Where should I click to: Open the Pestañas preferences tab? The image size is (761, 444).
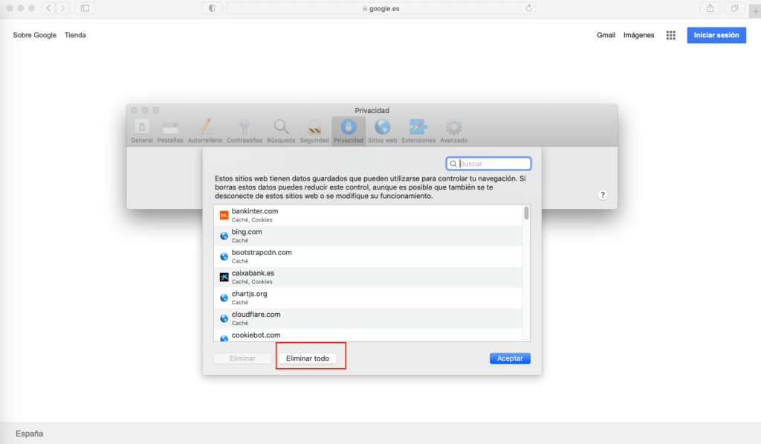[170, 131]
